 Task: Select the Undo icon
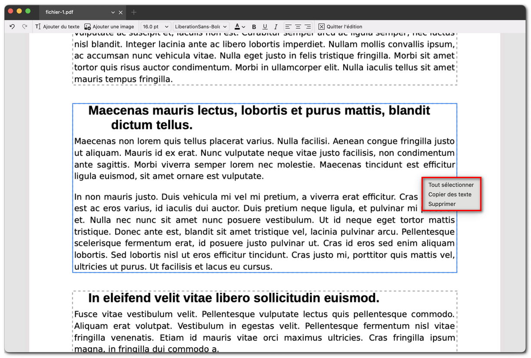[12, 27]
